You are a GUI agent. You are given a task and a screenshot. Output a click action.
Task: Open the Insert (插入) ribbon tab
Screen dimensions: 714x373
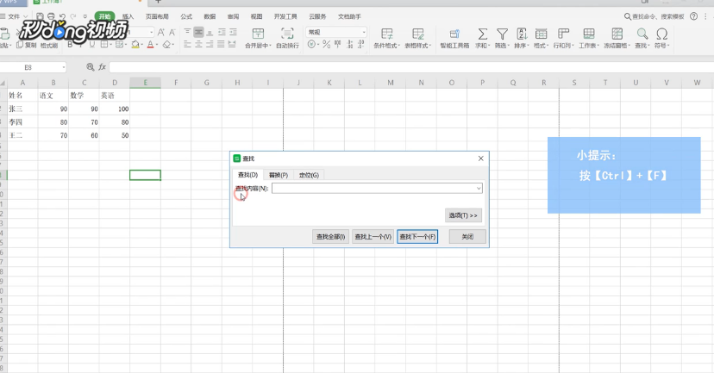coord(128,16)
